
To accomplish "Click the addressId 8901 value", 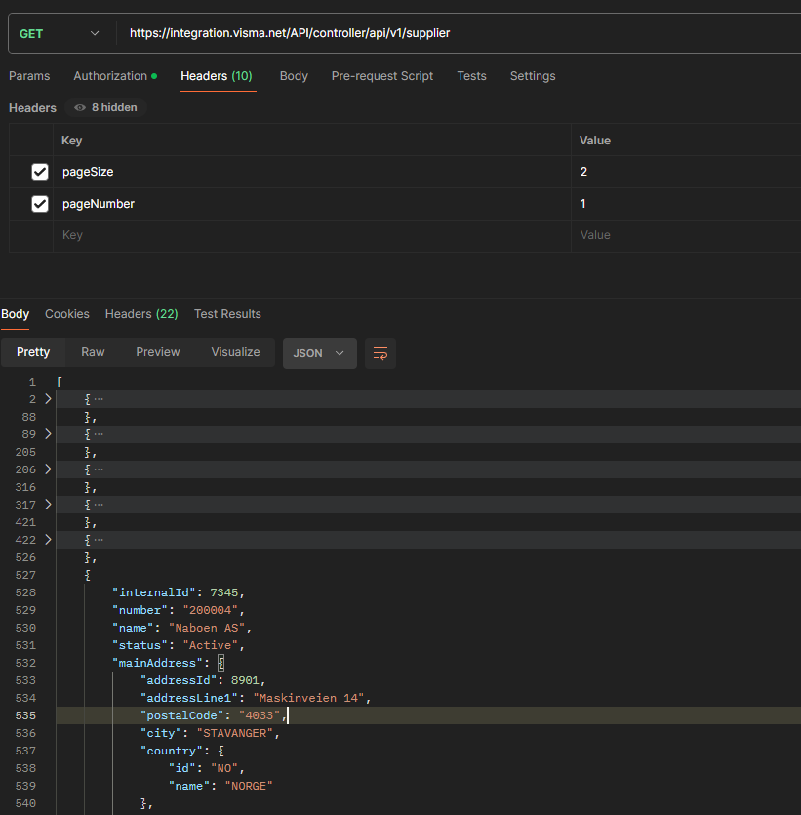I will click(245, 680).
